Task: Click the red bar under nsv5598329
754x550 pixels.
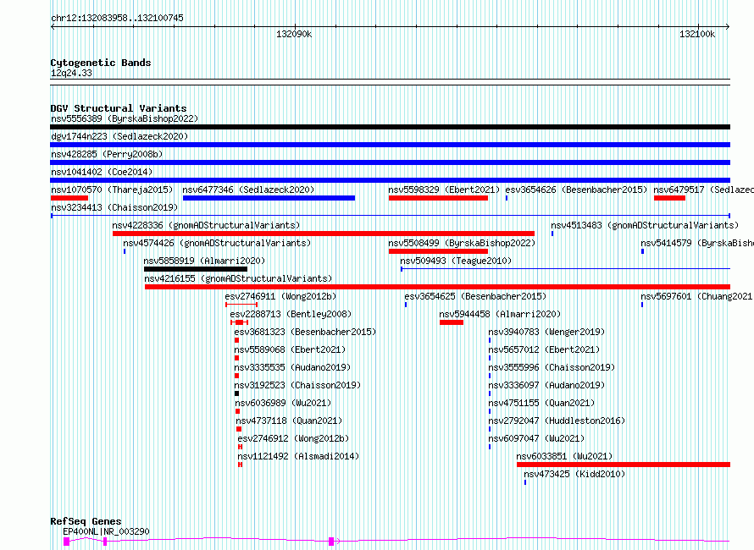Action: click(438, 198)
